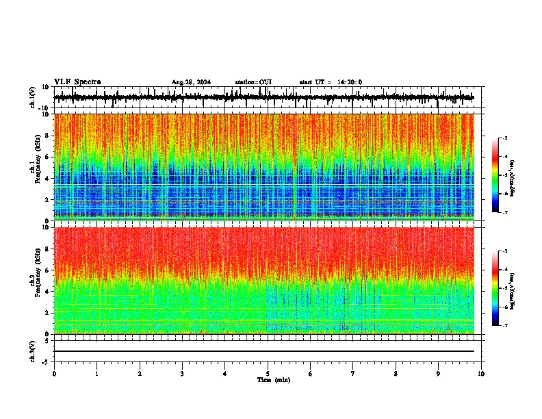The image size is (542, 419).
Task: Click the 'Time (min)' axis label
Action: click(274, 380)
